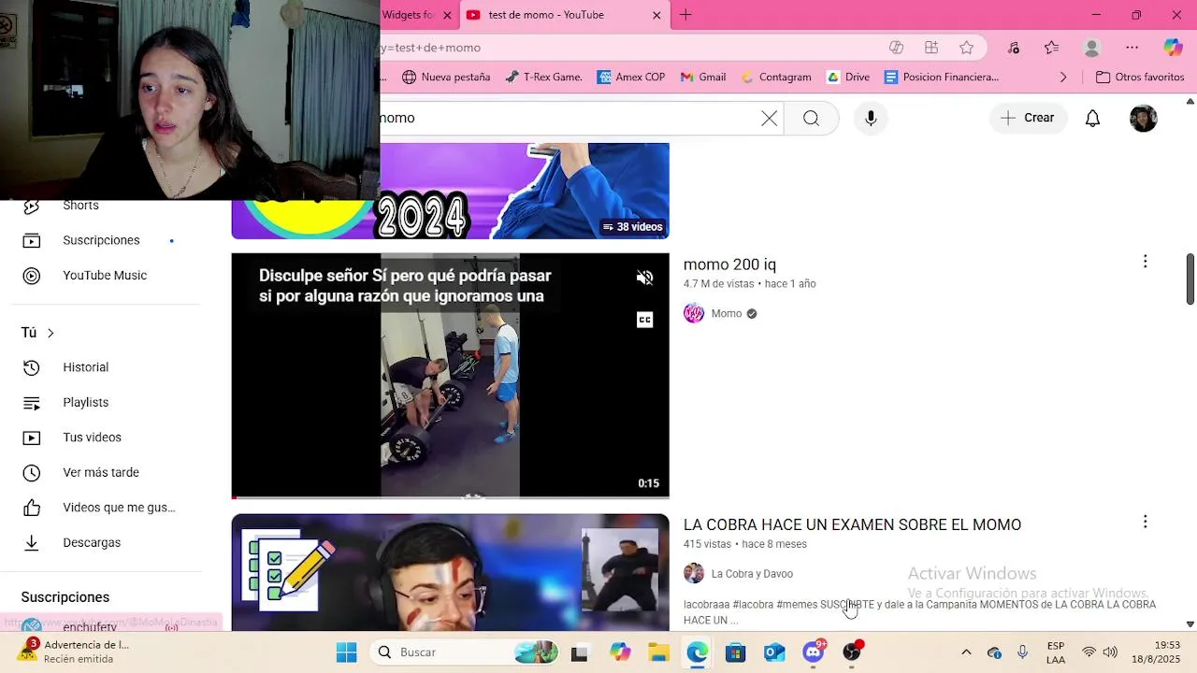Show hidden system tray icons
The image size is (1197, 673).
966,652
